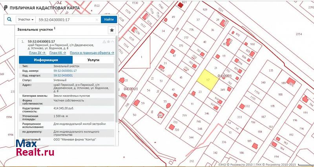Open favorites with the star button

[112, 30]
